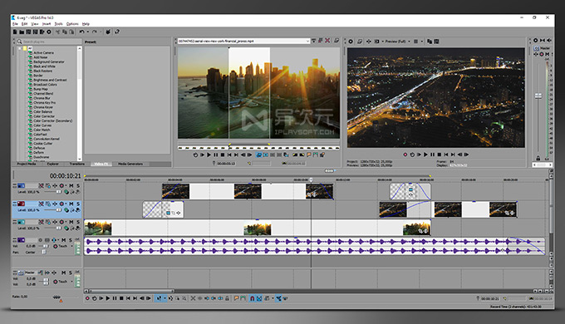Open the Touch automation dropdown on audio track
Image resolution: width=565 pixels, height=324 pixels.
71,246
